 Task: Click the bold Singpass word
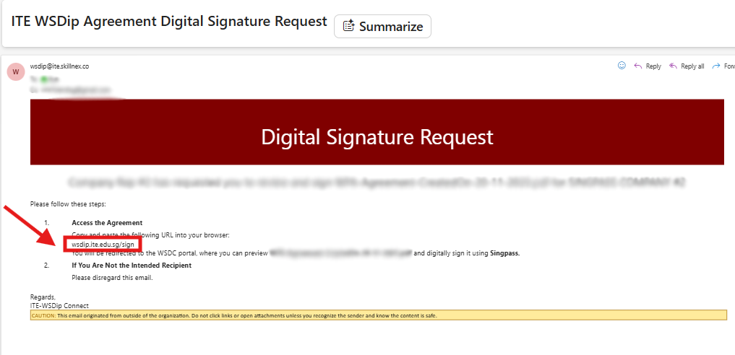click(504, 253)
